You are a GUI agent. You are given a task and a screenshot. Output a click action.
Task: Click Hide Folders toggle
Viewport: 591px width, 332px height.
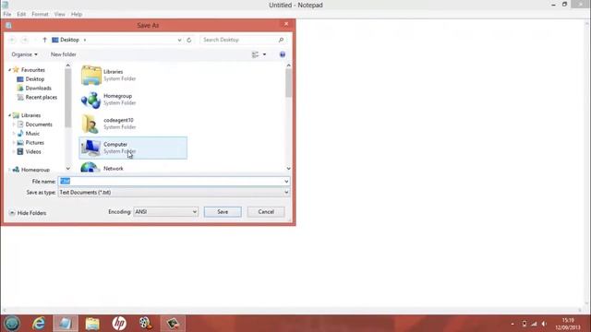(x=28, y=213)
